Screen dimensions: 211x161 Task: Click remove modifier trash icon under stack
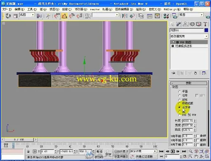(x=195, y=73)
